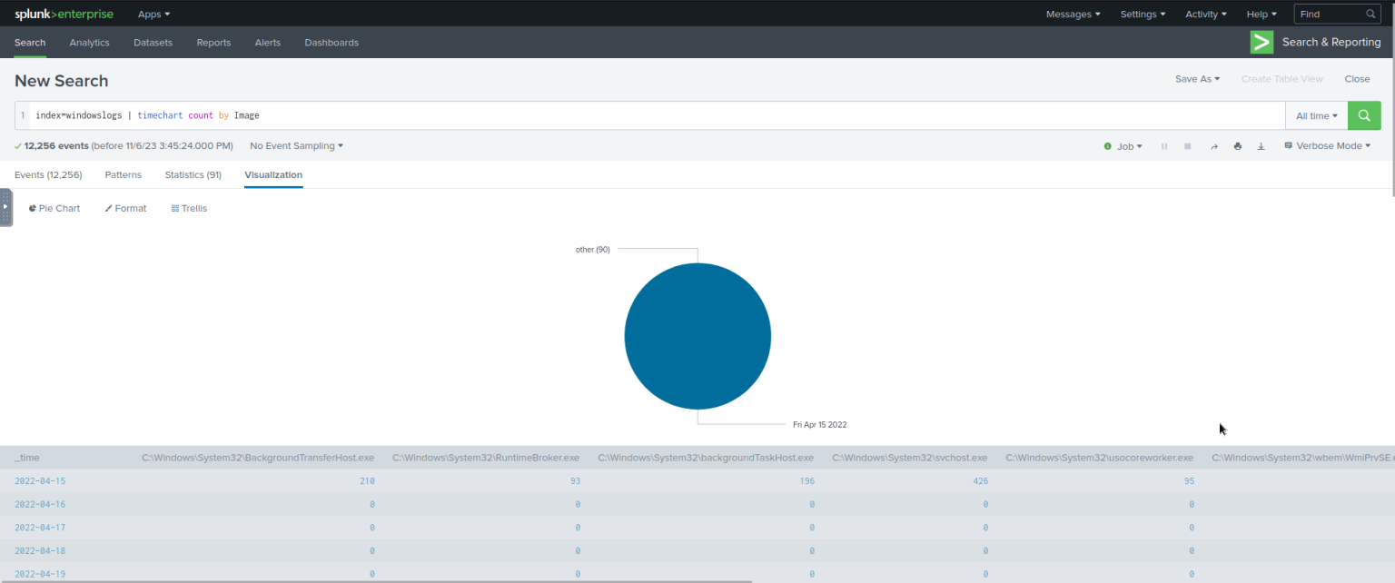Open the Settings menu

[x=1142, y=14]
